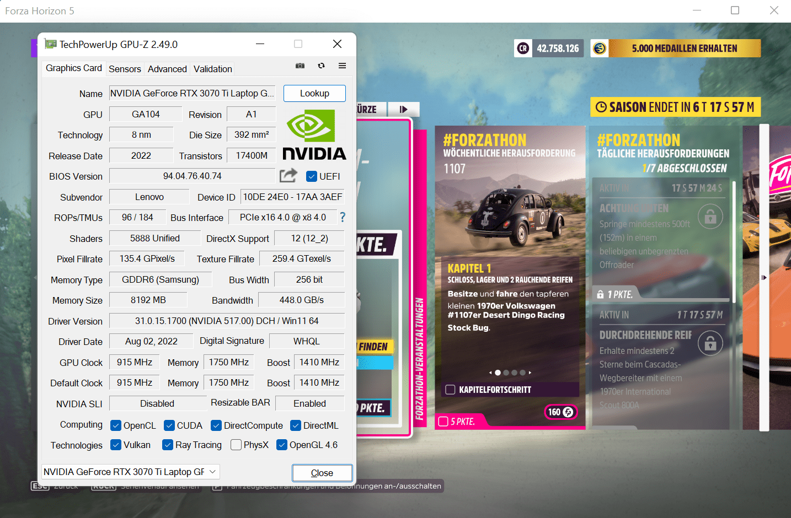791x518 pixels.
Task: Click the Resizable BAR value Enabled
Action: [309, 403]
